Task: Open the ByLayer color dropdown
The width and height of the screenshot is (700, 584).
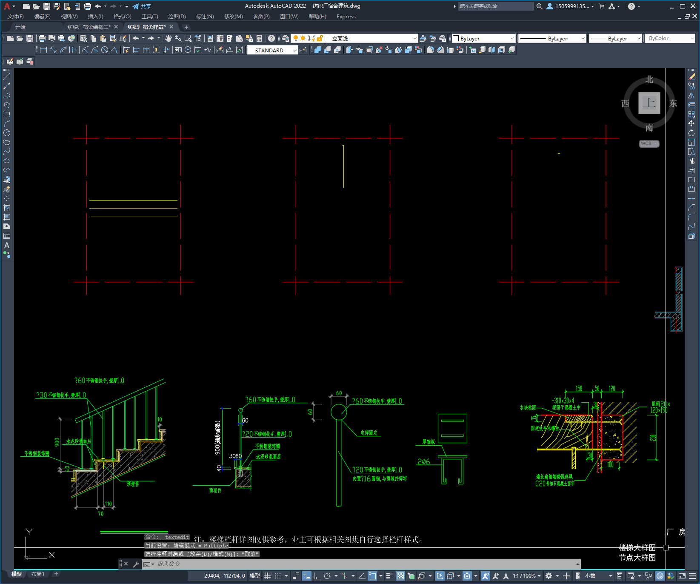Action: (483, 38)
